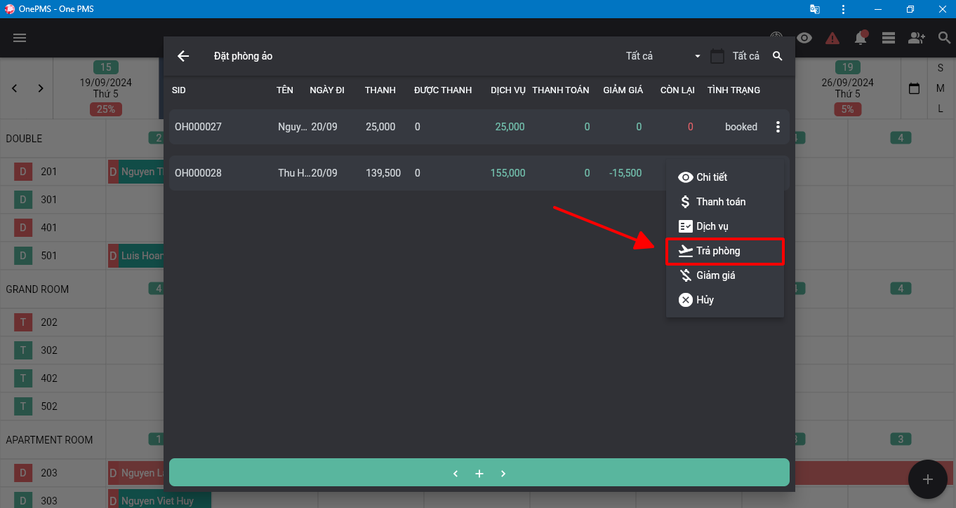Click room number 402
The width and height of the screenshot is (956, 508).
(49, 378)
